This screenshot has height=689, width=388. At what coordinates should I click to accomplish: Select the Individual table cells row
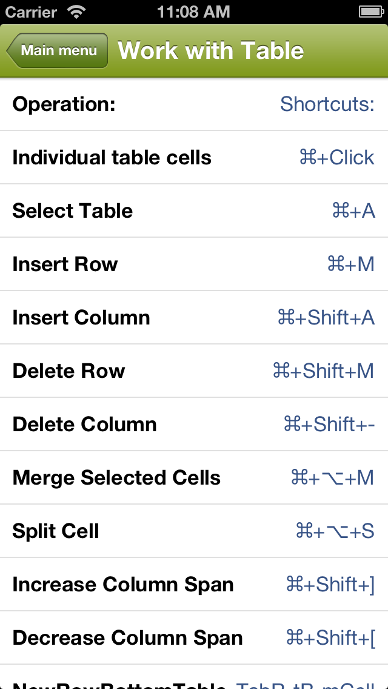pyautogui.click(x=112, y=158)
